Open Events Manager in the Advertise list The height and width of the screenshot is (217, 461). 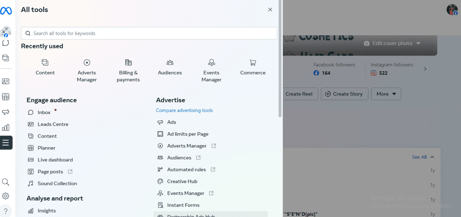point(185,193)
